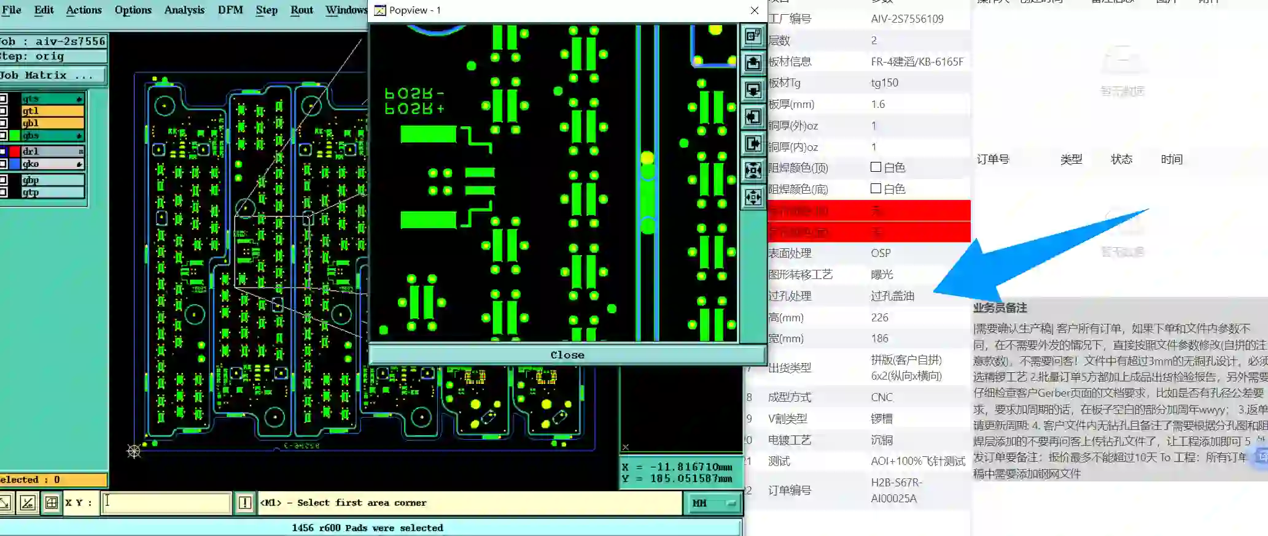The width and height of the screenshot is (1268, 536).
Task: Toggle visibility checkbox for gbl layer
Action: pyautogui.click(x=4, y=123)
